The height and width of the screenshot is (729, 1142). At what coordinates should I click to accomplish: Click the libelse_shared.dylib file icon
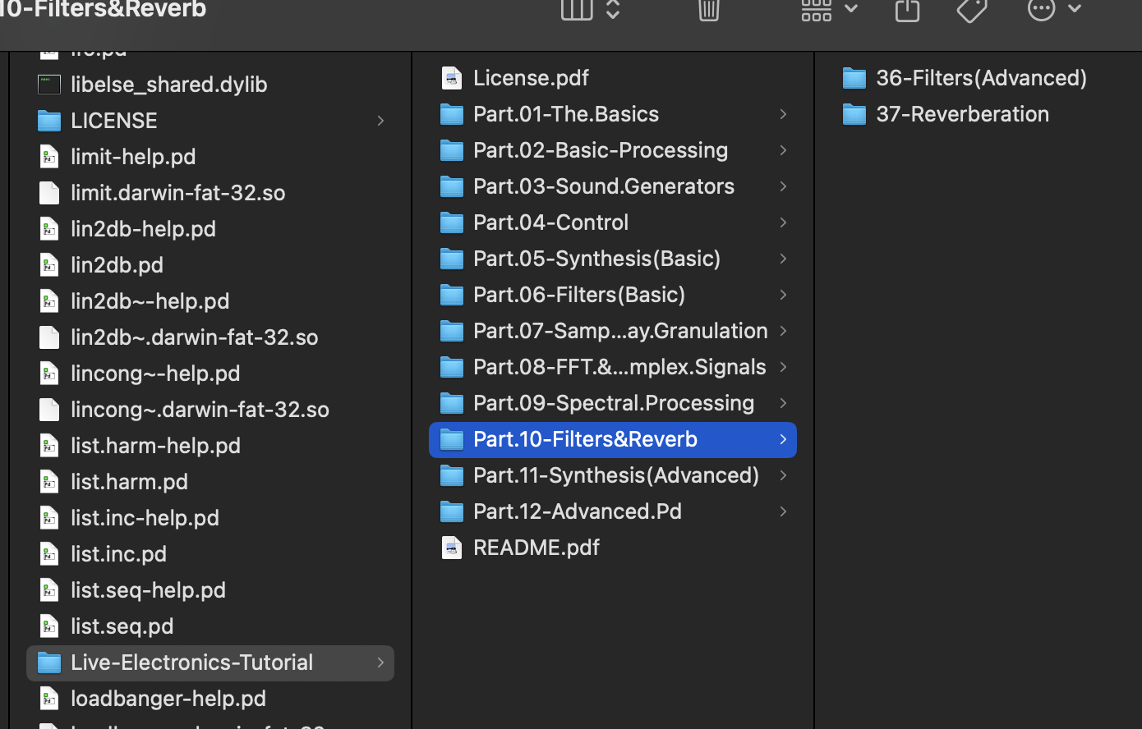click(49, 85)
